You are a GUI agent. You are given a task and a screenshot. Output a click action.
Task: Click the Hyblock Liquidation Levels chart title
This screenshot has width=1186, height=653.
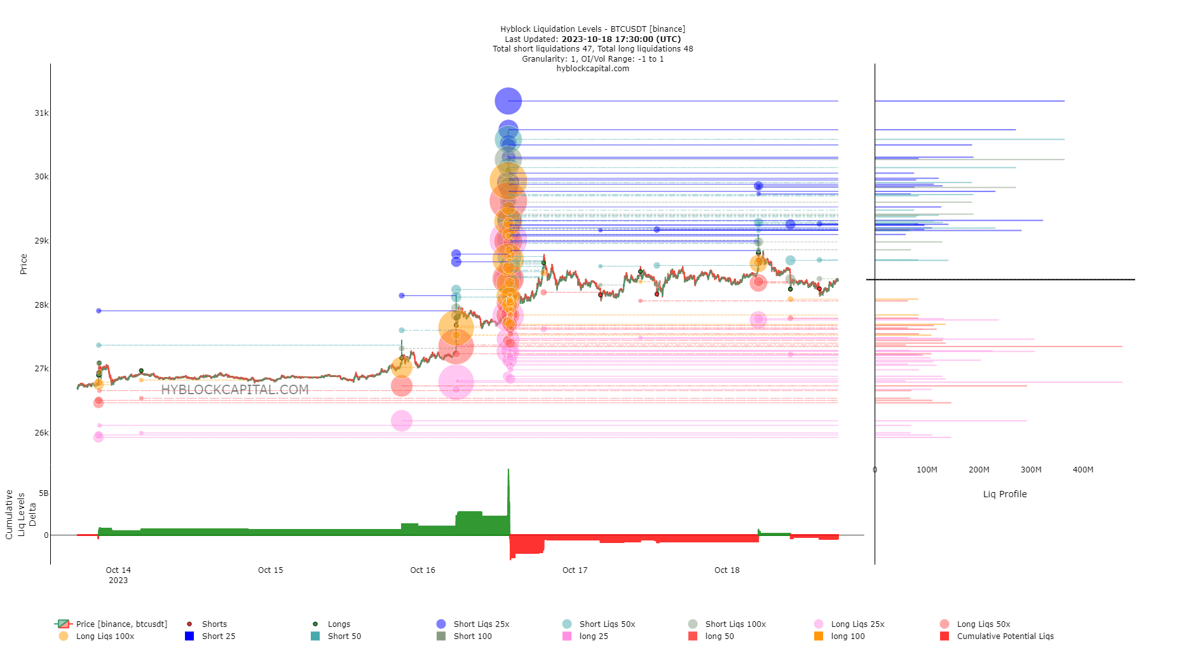tap(592, 29)
